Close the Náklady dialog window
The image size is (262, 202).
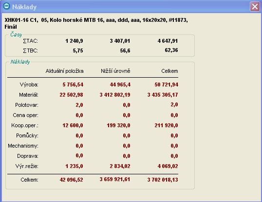click(x=255, y=7)
